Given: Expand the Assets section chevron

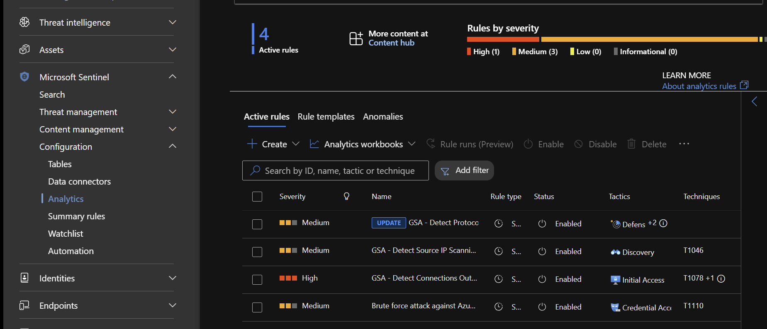Looking at the screenshot, I should (x=173, y=49).
